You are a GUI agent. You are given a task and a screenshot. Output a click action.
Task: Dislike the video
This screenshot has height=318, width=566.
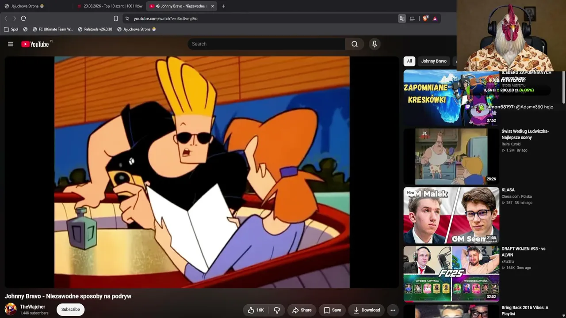[277, 310]
